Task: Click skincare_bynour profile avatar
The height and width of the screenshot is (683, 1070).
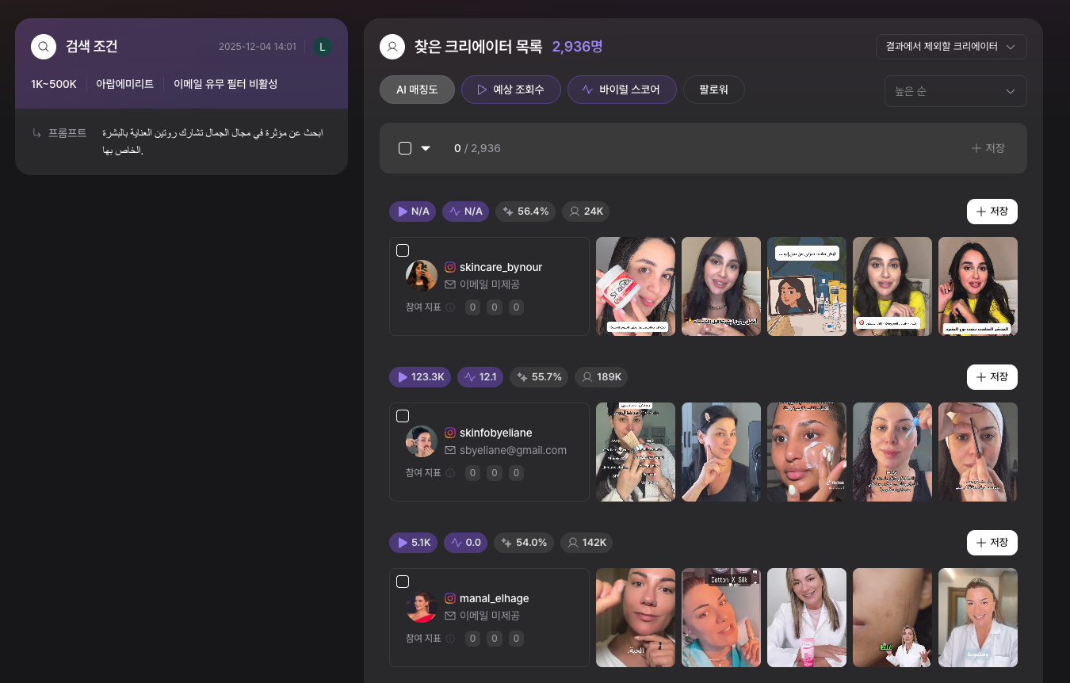Action: 422,276
